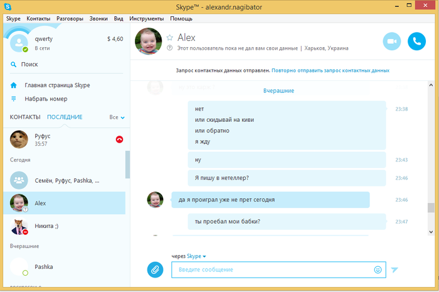Screen dimensions: 439x292
Task: Open the Контакты menu
Action: (x=38, y=18)
